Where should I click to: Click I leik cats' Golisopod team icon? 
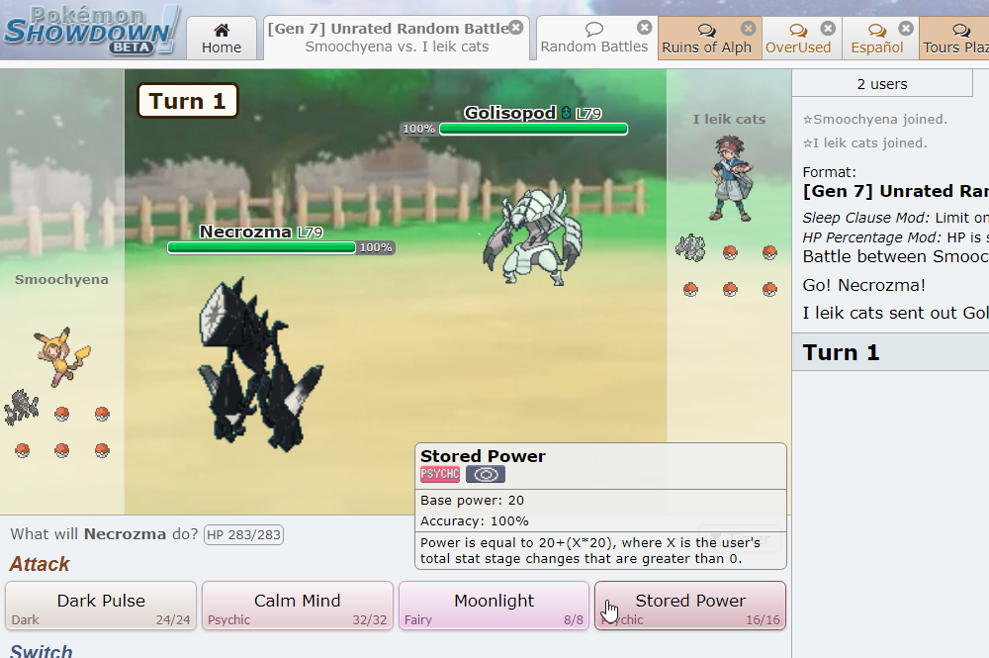tap(690, 247)
